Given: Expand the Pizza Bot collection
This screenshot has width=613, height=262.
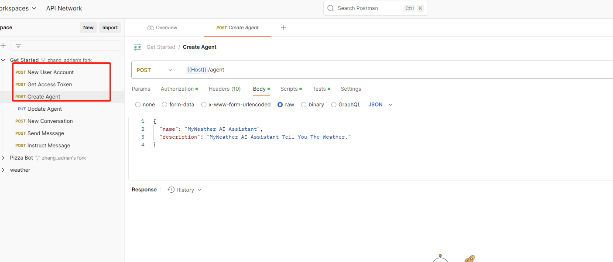Looking at the screenshot, I should (3, 158).
